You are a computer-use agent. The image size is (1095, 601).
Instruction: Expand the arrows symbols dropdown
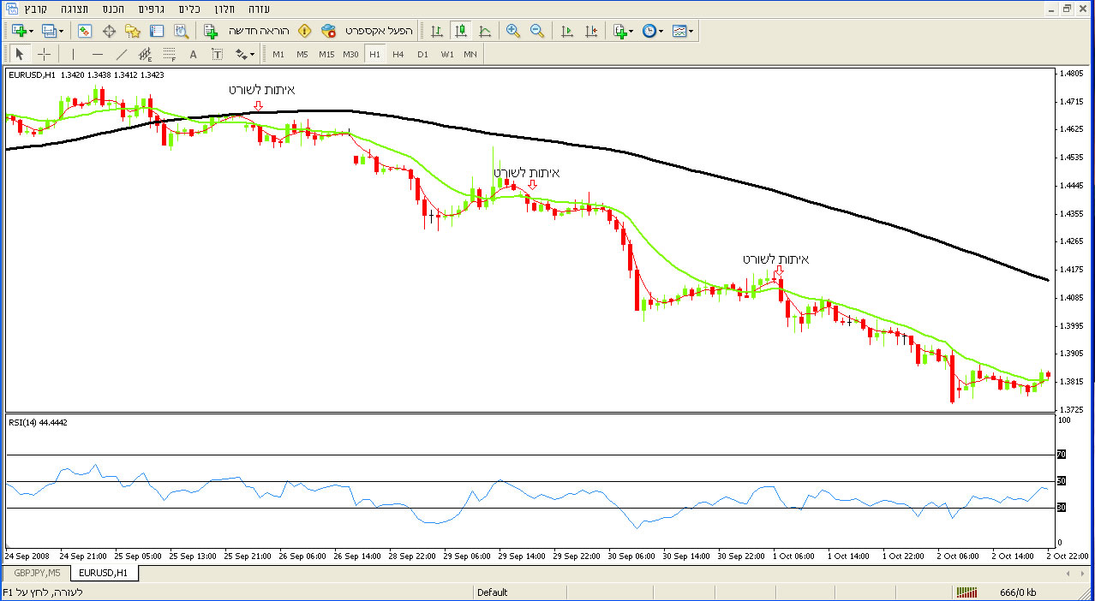(x=251, y=54)
